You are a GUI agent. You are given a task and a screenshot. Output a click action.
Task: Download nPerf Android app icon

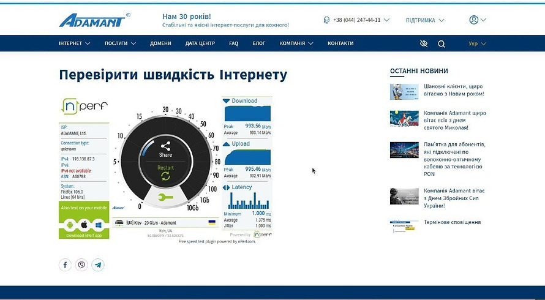[x=70, y=225]
